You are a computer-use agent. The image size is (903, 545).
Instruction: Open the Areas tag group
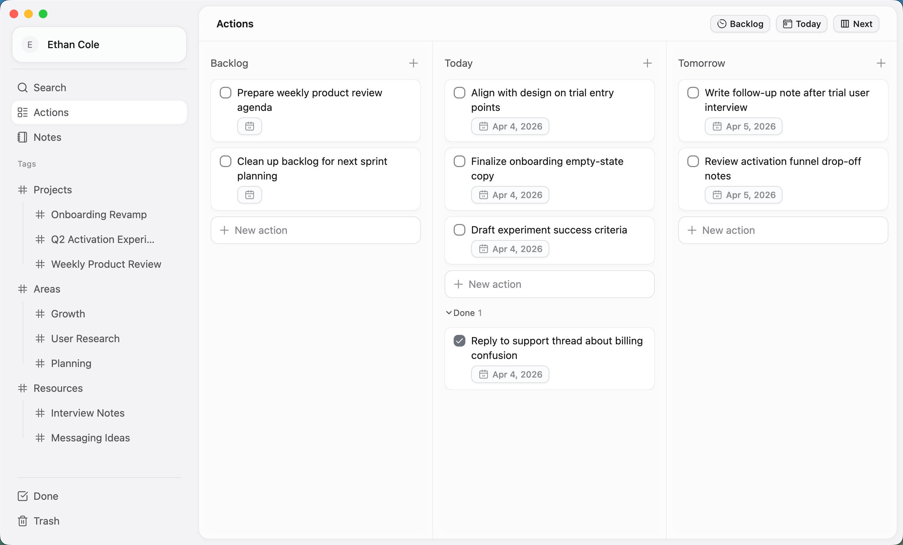click(47, 289)
